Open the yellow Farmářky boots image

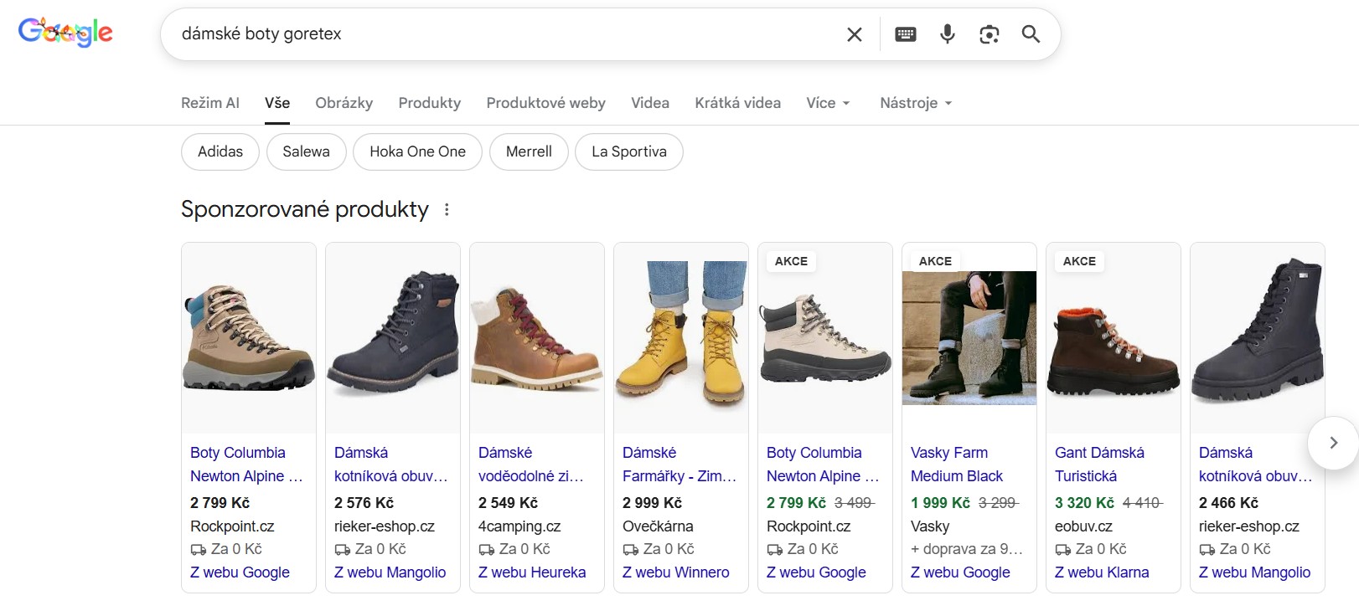point(681,338)
